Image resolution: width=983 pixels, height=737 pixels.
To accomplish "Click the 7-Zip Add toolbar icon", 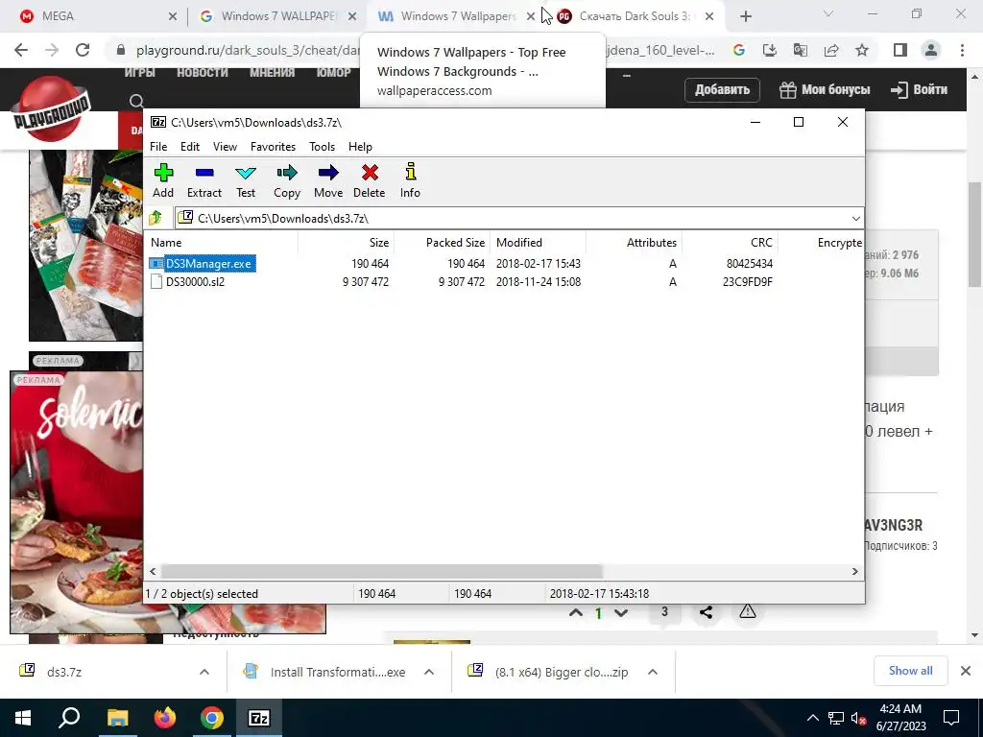I will (x=163, y=180).
